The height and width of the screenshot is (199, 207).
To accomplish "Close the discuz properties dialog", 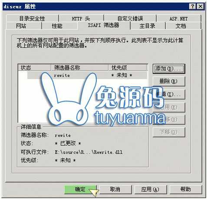I will 200,7.
